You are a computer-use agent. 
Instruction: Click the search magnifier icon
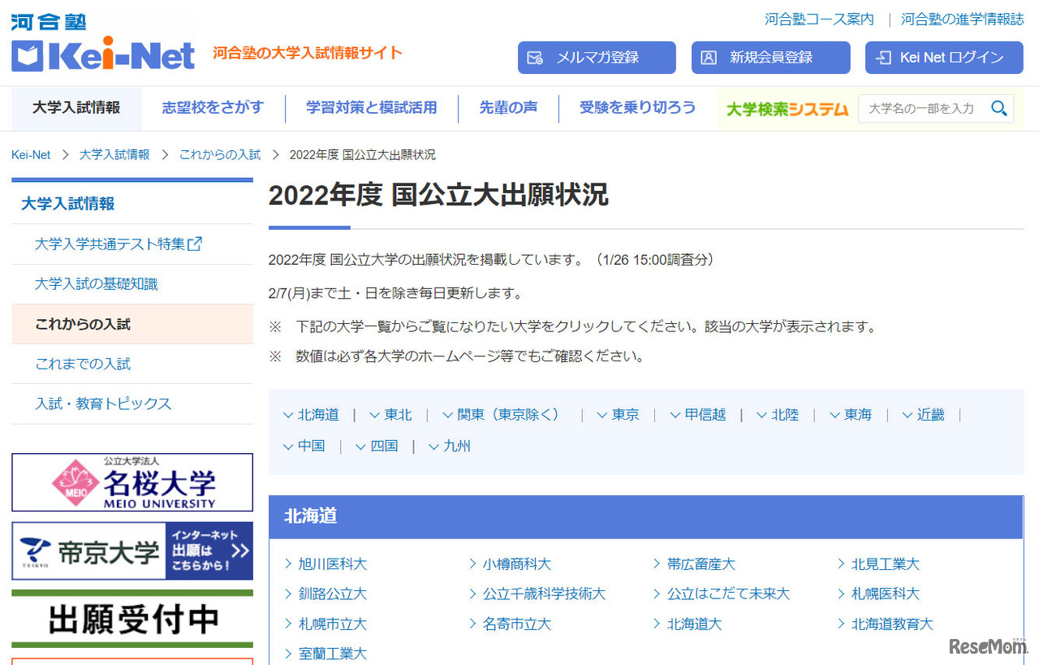tap(999, 108)
